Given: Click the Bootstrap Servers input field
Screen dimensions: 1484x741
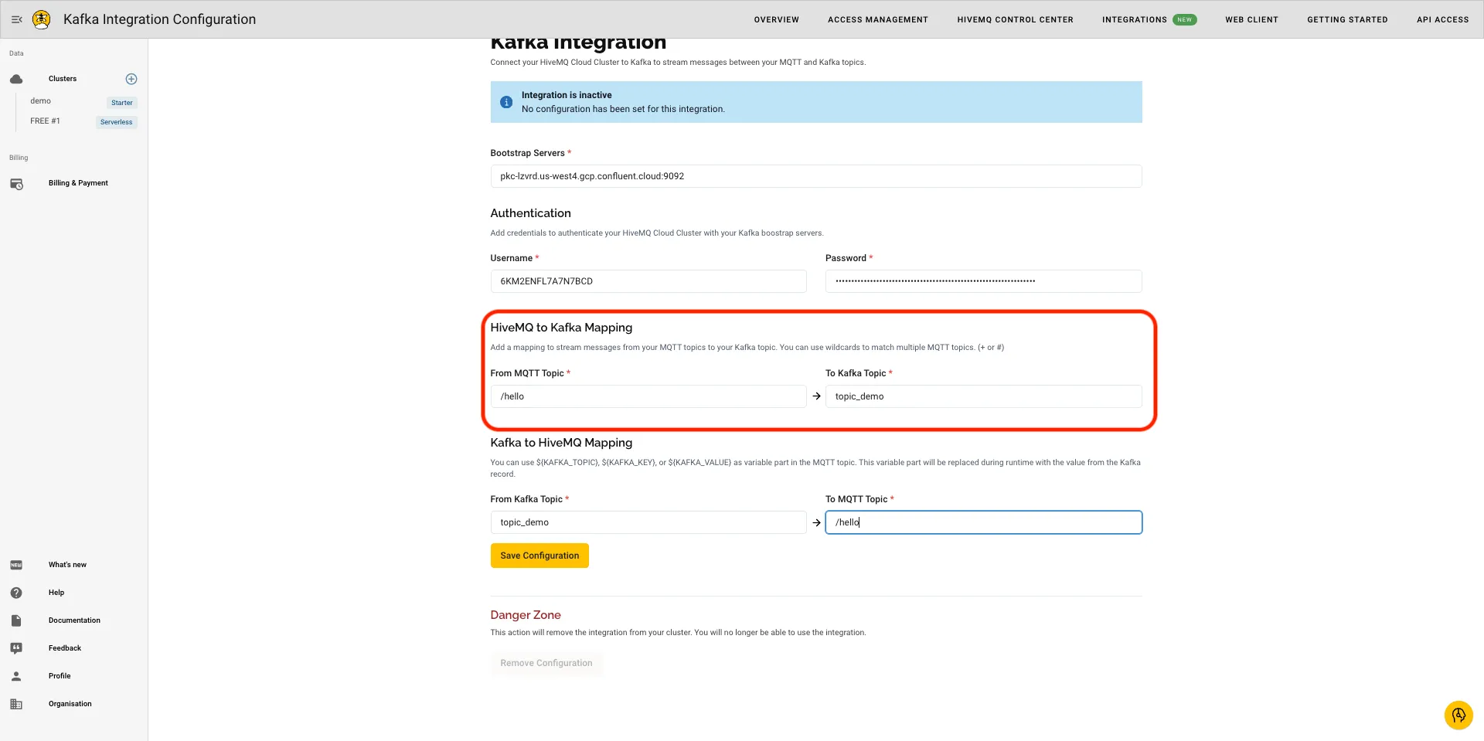Looking at the screenshot, I should click(816, 176).
